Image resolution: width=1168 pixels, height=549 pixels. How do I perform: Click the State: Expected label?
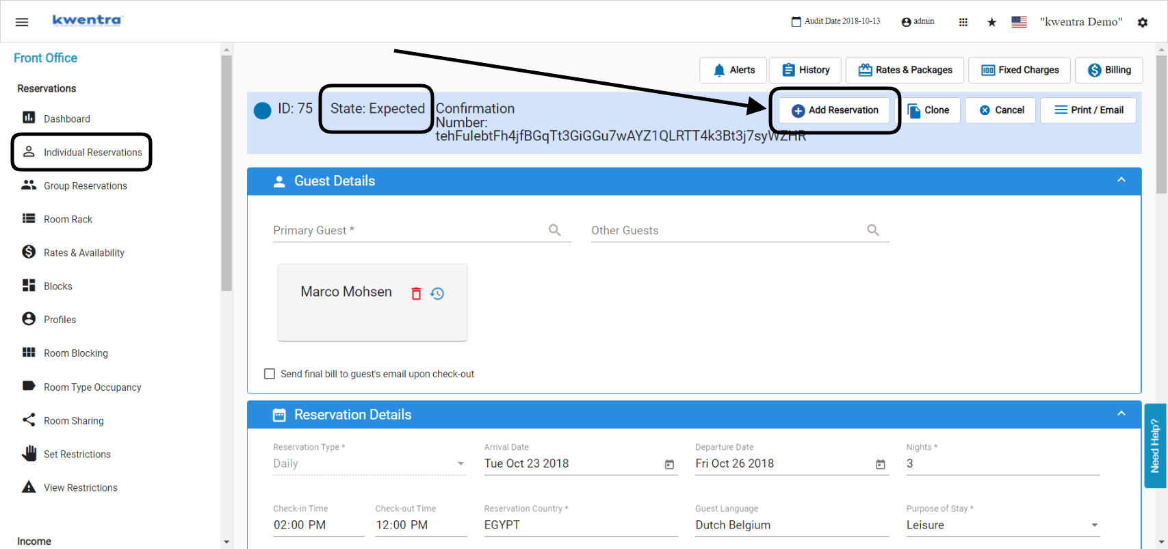click(377, 108)
